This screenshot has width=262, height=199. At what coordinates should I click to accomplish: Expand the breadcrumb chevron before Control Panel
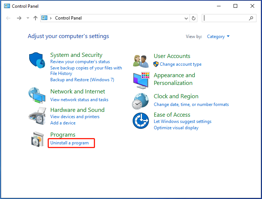click(x=51, y=18)
